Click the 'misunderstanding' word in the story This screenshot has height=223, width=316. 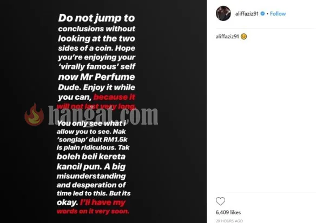point(91,176)
